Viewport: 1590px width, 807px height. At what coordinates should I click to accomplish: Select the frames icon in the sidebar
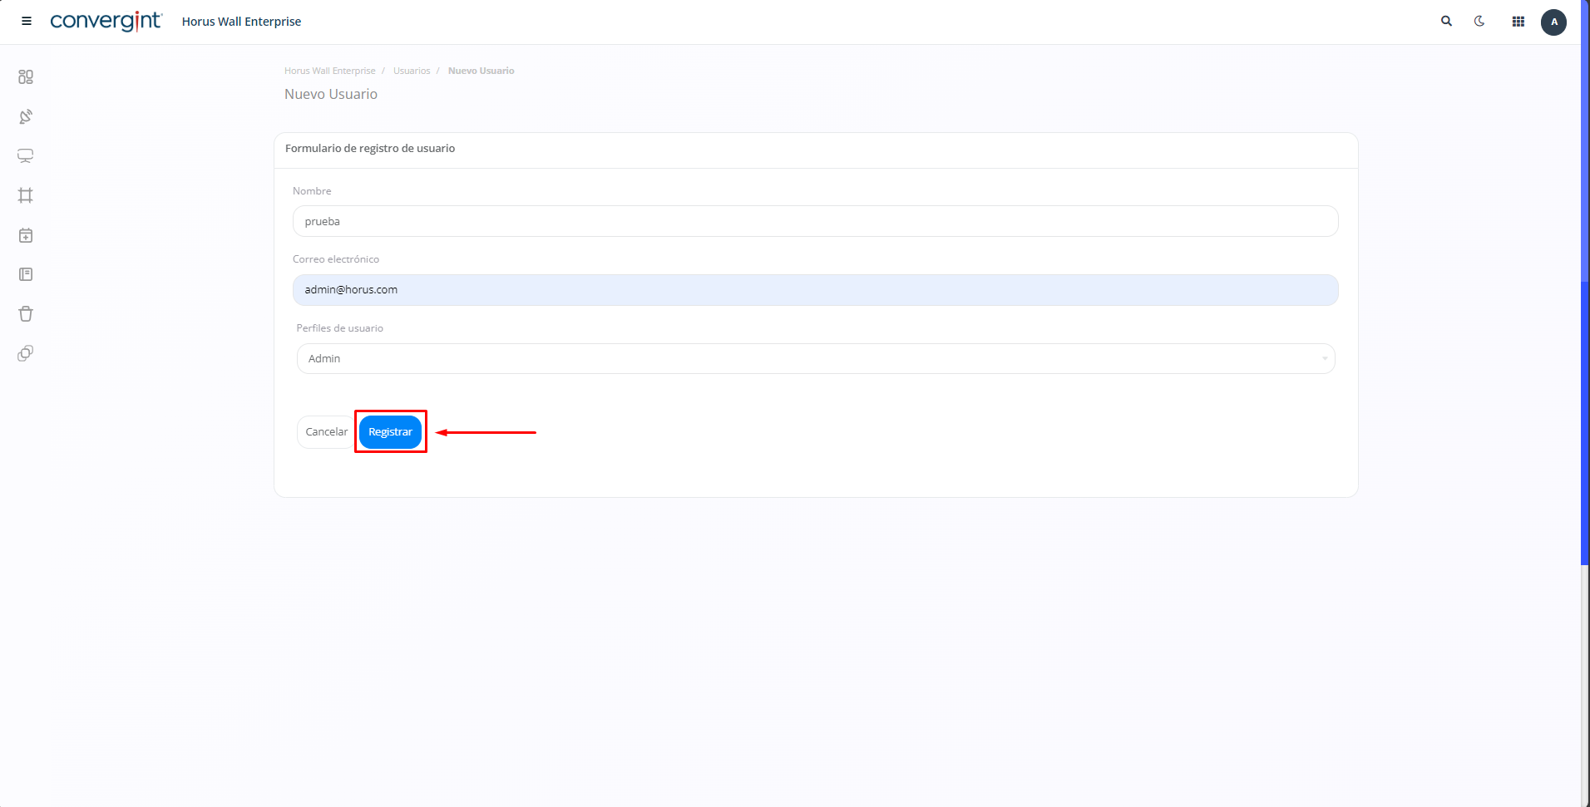tap(26, 195)
